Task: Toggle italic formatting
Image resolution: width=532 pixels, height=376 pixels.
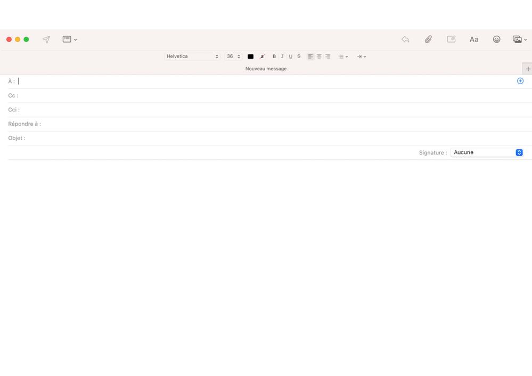Action: (282, 56)
